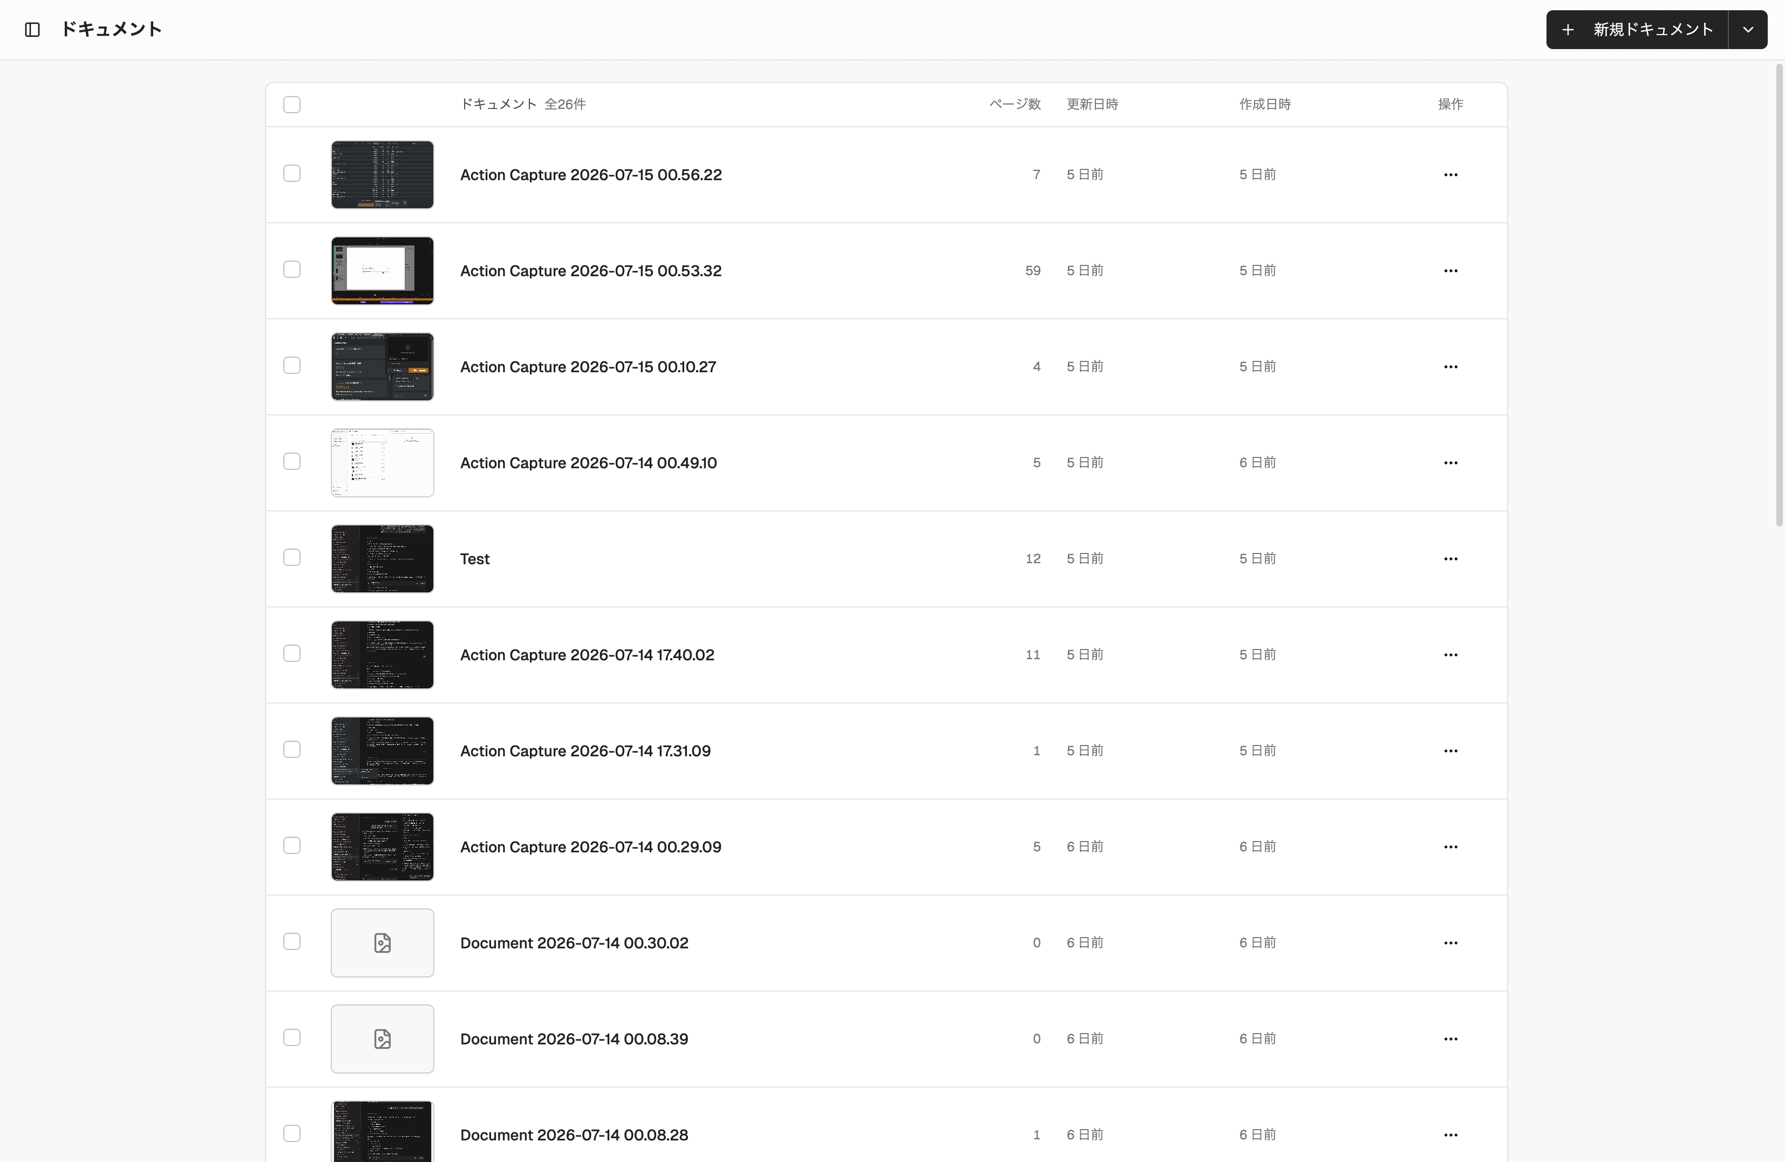This screenshot has height=1162, width=1785.
Task: Open thumbnail of Action Capture 2026-07-15 00.56.22
Action: [383, 175]
